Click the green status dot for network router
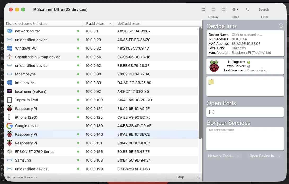Screen dimensions: 289x184 point(78,31)
